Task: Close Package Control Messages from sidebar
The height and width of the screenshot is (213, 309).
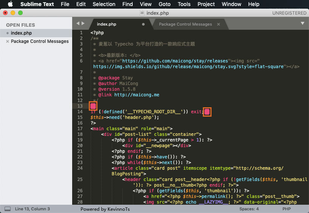Action: pyautogui.click(x=8, y=41)
